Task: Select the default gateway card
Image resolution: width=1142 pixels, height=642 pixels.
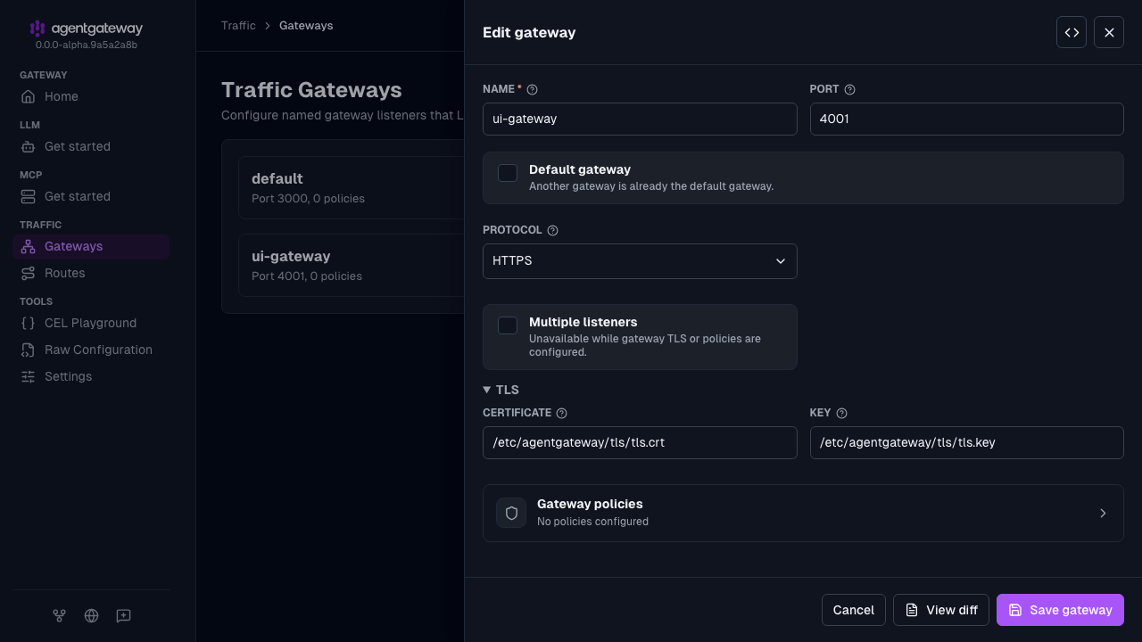Action: point(352,187)
